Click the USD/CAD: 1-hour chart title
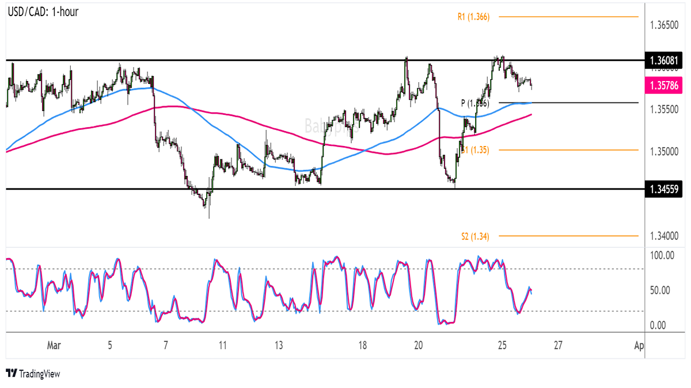691x388 pixels. coord(43,11)
